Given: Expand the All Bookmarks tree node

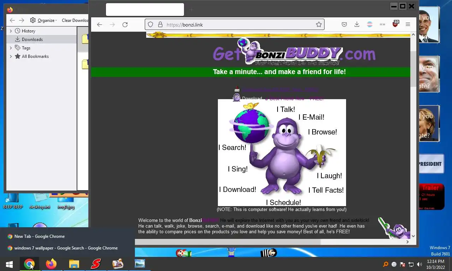Looking at the screenshot, I should tap(11, 56).
